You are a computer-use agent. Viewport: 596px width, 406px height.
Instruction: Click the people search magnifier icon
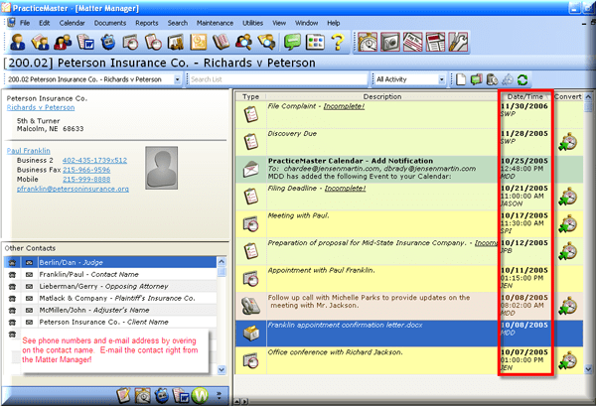(x=243, y=42)
